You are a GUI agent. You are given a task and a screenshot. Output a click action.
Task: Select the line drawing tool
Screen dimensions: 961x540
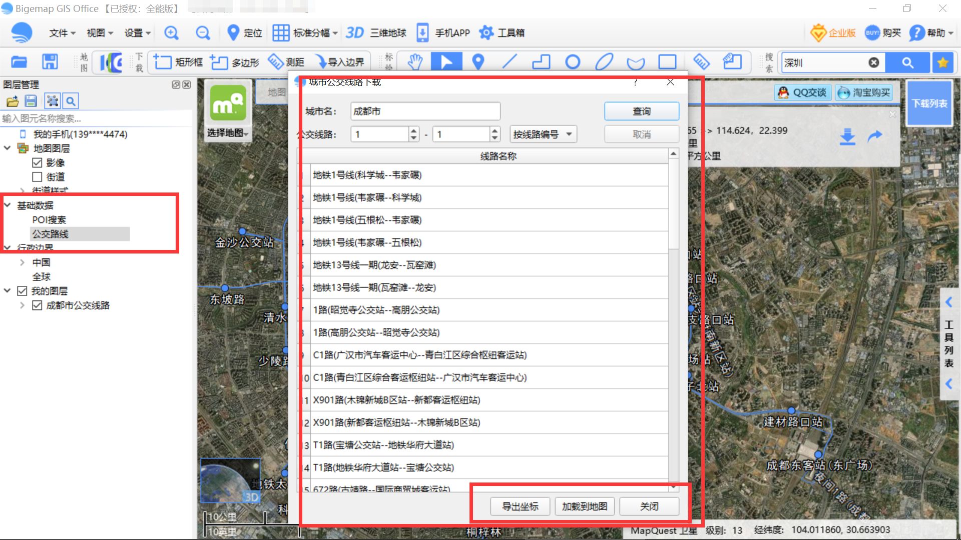[x=510, y=62]
